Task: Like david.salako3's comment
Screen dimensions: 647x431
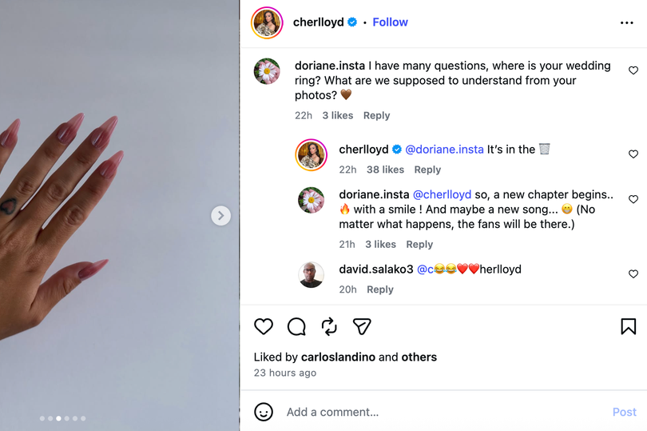Action: pyautogui.click(x=633, y=274)
